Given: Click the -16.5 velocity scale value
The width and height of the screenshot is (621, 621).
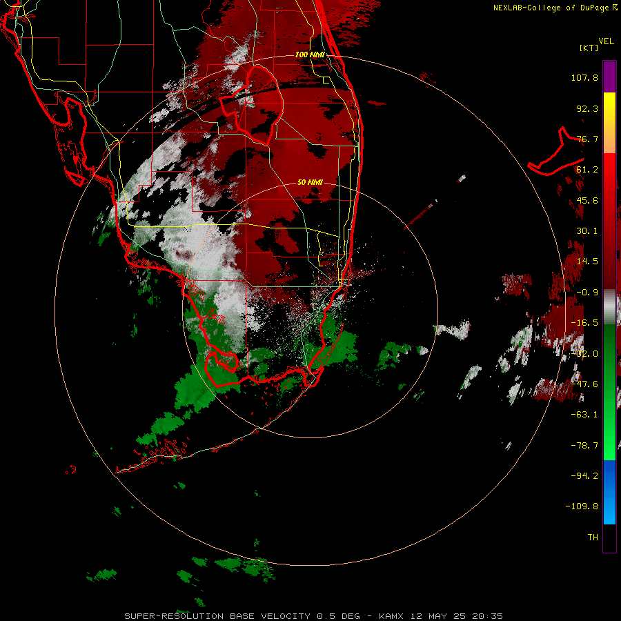Looking at the screenshot, I should pyautogui.click(x=584, y=323).
